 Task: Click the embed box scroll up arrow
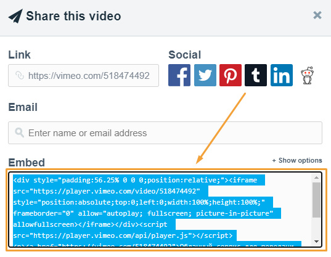point(316,177)
